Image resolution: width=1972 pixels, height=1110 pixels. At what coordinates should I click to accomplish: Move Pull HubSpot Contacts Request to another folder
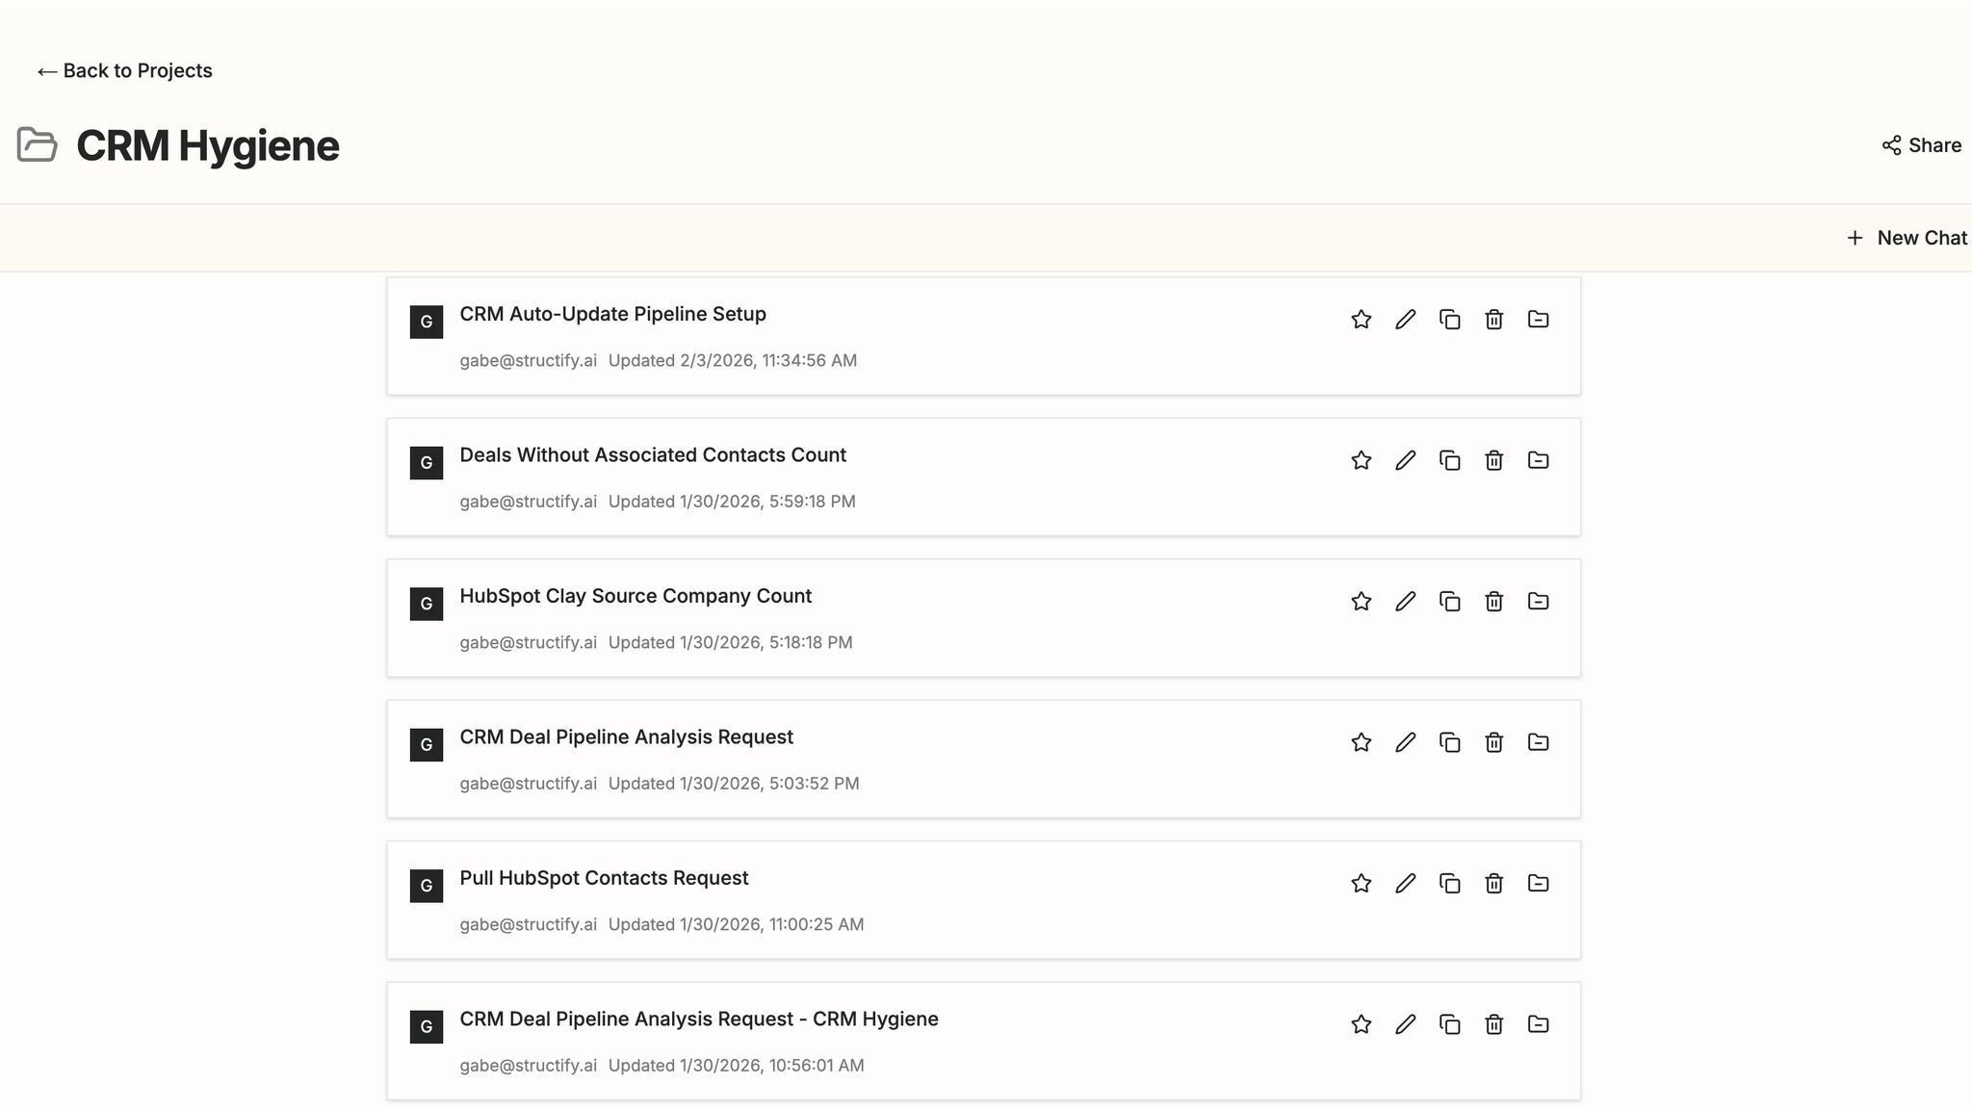(x=1538, y=883)
